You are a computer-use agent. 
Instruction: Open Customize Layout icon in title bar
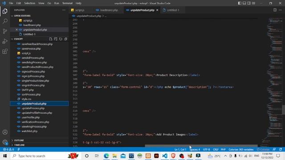point(253,3)
